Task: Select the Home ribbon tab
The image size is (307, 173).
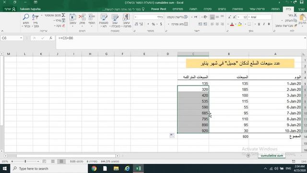Action: coord(288,9)
